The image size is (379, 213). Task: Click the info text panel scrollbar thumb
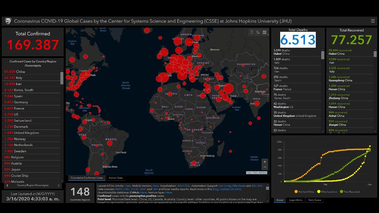click(267, 188)
